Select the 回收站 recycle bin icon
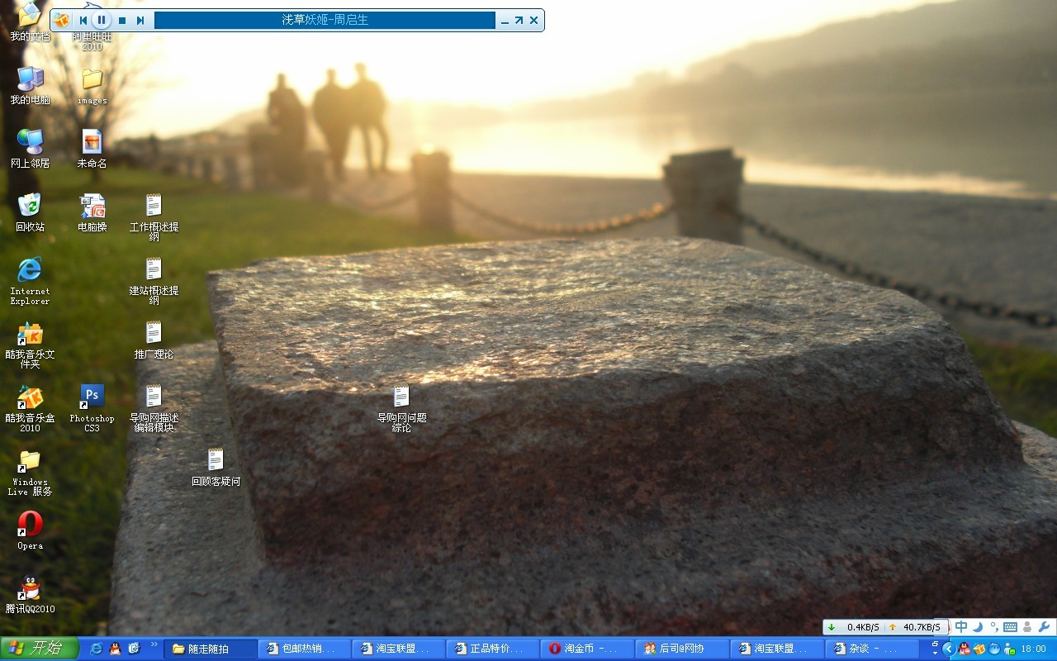Viewport: 1057px width, 661px height. tap(30, 206)
